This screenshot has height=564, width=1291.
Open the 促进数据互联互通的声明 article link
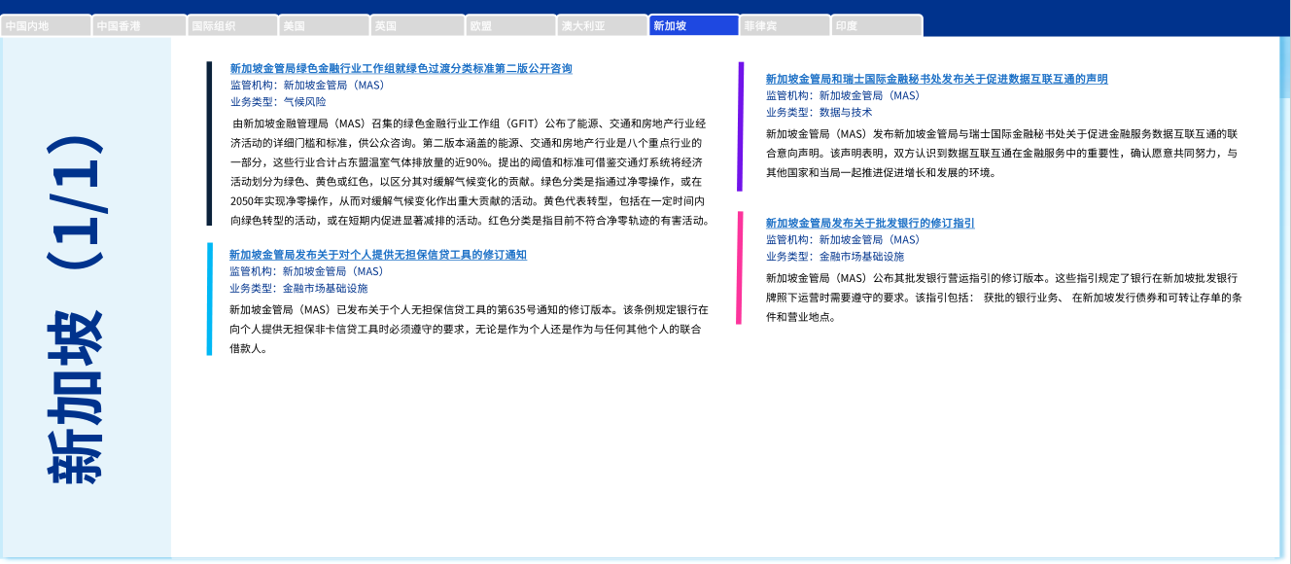[x=936, y=80]
